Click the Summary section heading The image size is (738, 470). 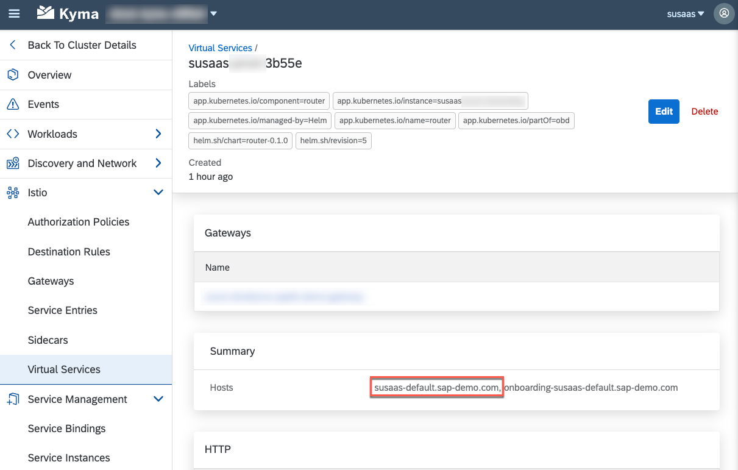[232, 351]
